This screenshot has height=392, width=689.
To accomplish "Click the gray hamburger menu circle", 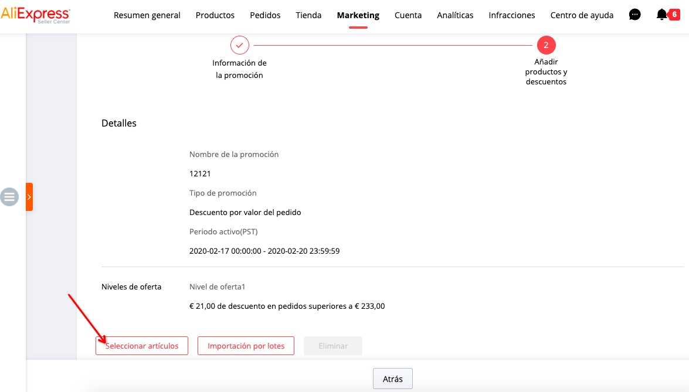I will pyautogui.click(x=9, y=197).
